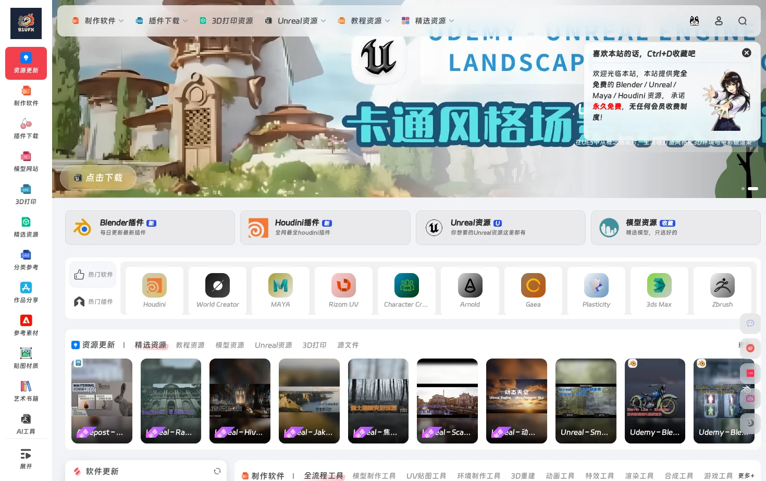Switch to the 教程资源 tab

coord(190,345)
